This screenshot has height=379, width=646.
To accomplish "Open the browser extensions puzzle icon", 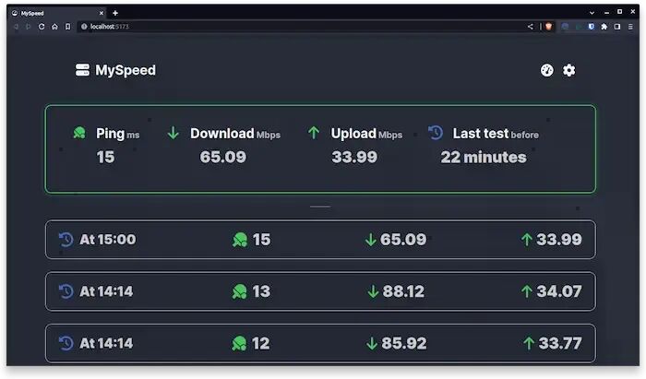I will point(604,27).
